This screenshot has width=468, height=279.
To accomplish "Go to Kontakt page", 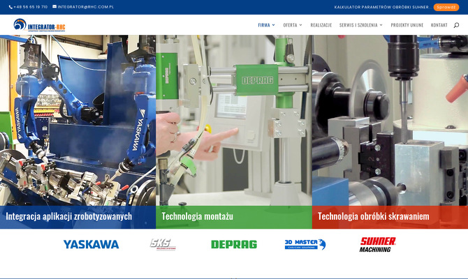I will [439, 25].
